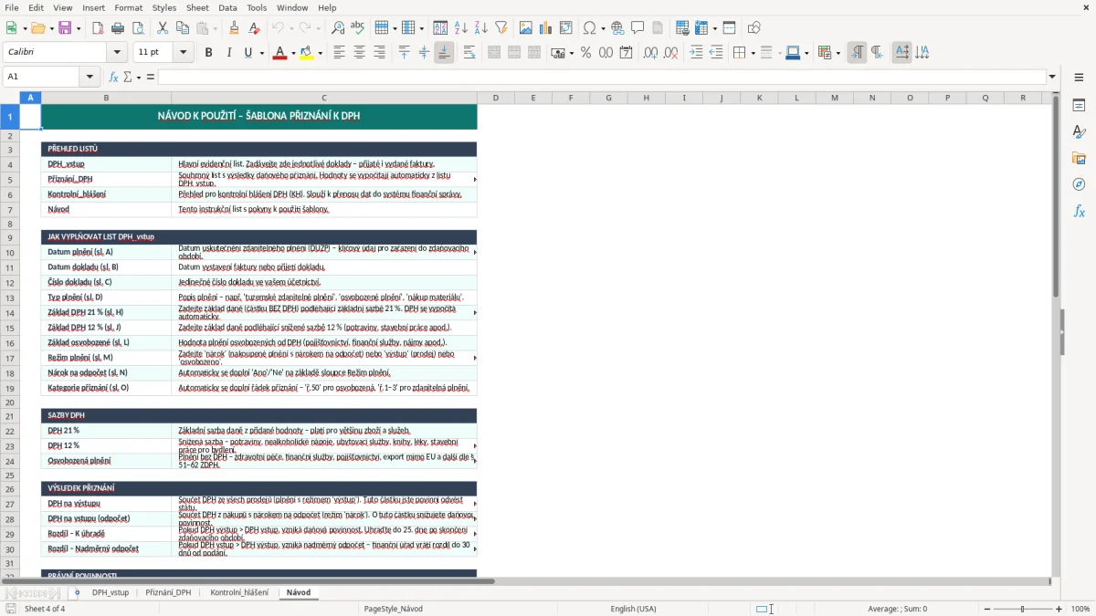
Task: Format cell as percent
Action: pos(585,53)
